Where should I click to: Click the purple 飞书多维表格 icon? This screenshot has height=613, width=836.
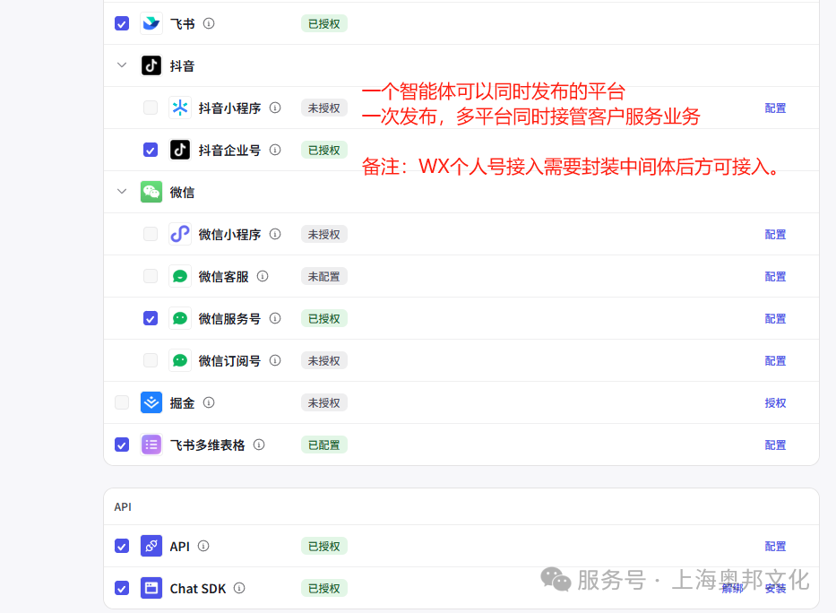pyautogui.click(x=151, y=444)
